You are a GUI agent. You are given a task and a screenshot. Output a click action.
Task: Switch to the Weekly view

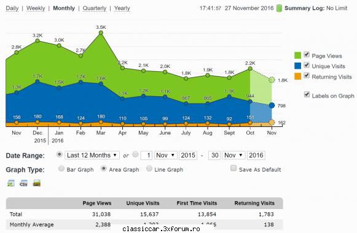36,8
